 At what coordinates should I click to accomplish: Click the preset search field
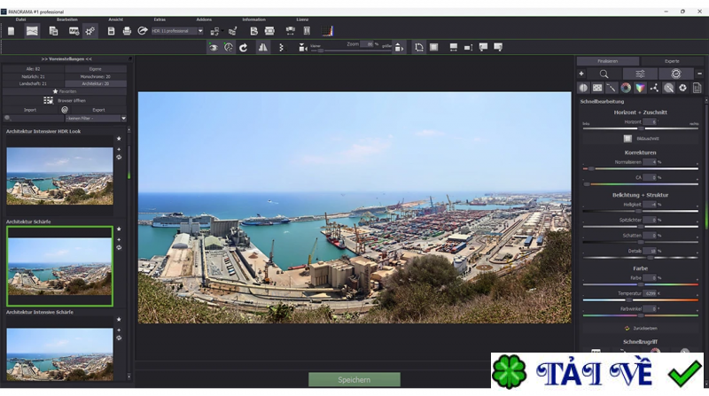(x=34, y=118)
